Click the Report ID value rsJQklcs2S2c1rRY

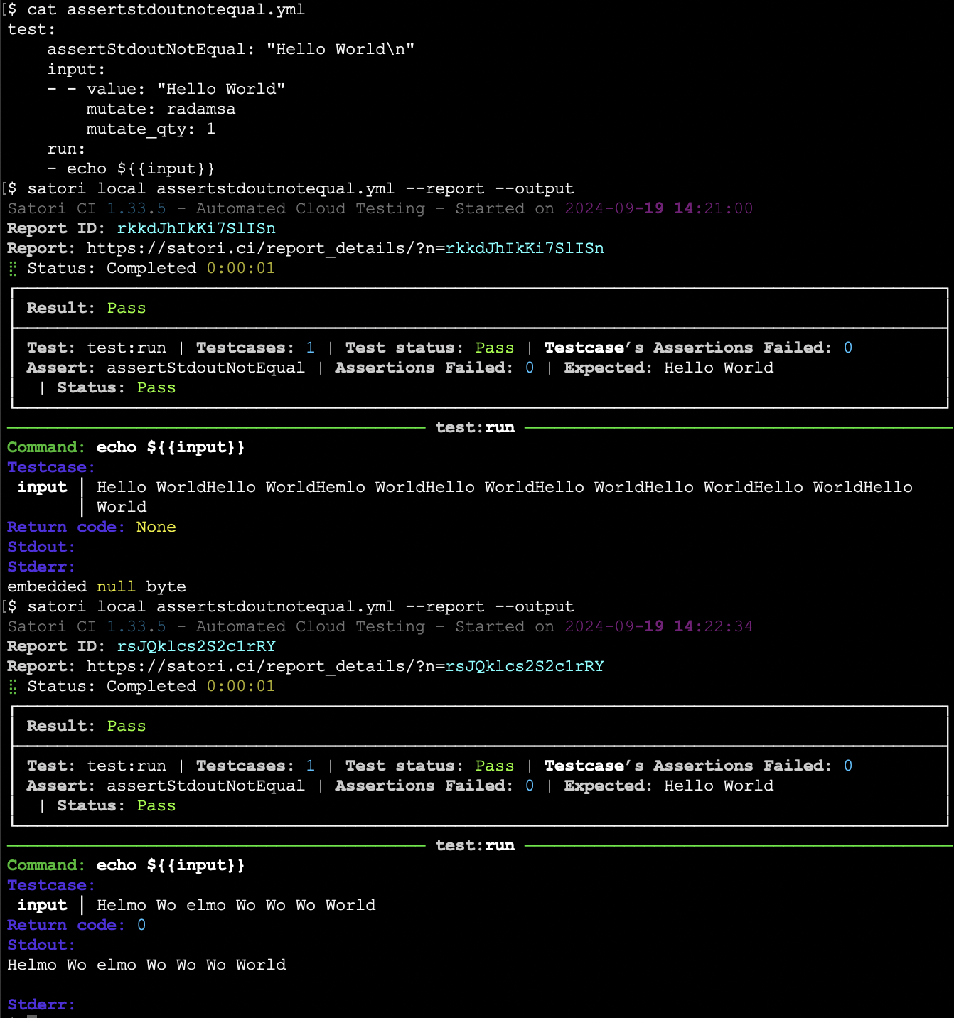tap(196, 646)
